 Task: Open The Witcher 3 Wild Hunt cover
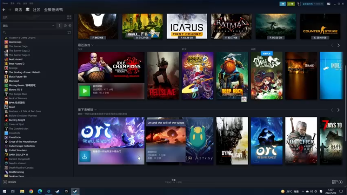[301, 141]
